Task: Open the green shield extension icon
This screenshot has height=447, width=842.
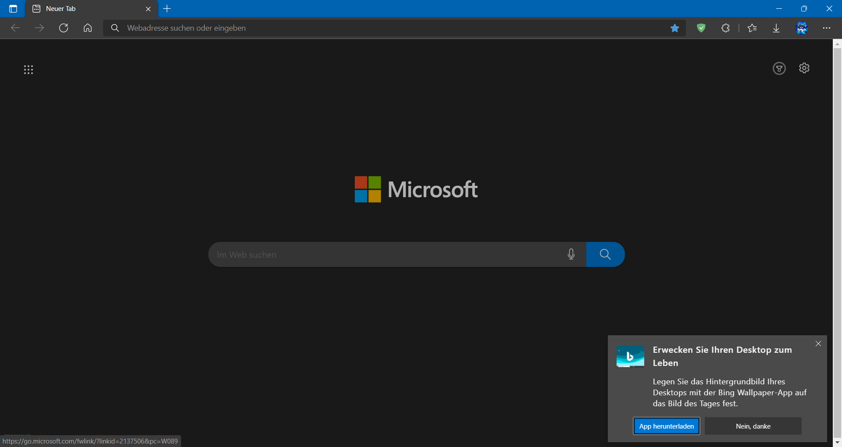Action: [701, 28]
